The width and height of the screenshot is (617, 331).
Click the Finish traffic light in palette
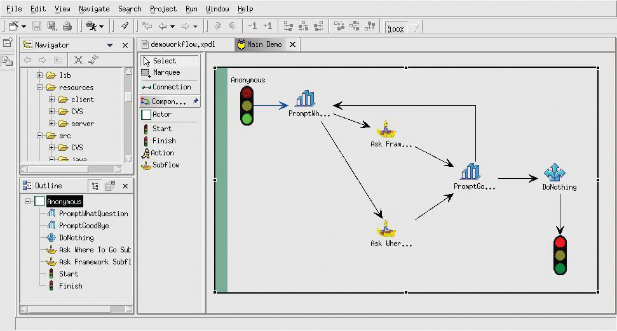(x=164, y=141)
